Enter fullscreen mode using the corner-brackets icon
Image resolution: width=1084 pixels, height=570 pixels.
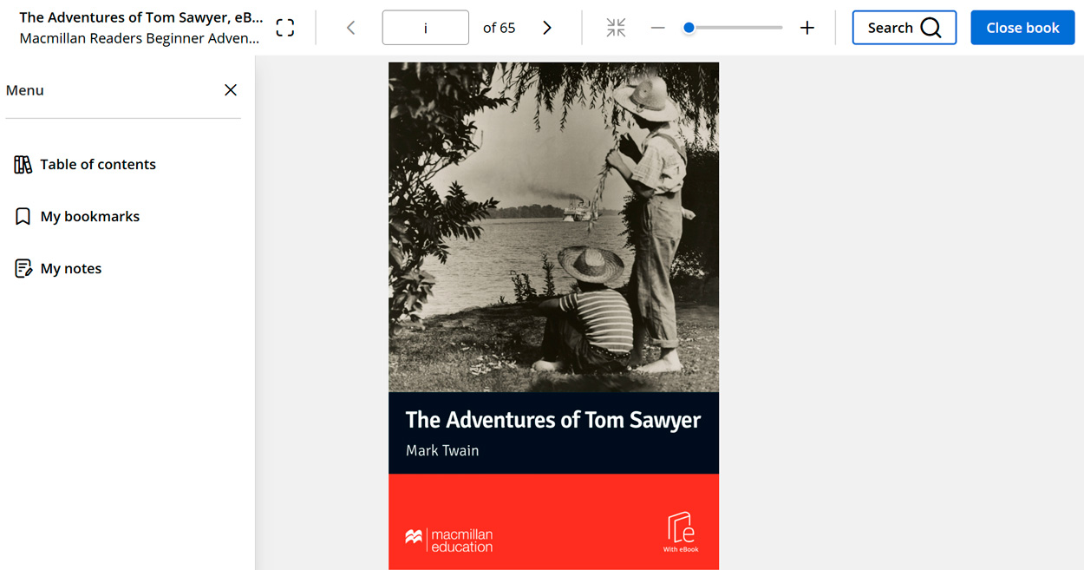click(285, 28)
